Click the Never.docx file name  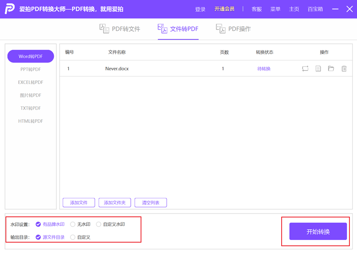[117, 69]
